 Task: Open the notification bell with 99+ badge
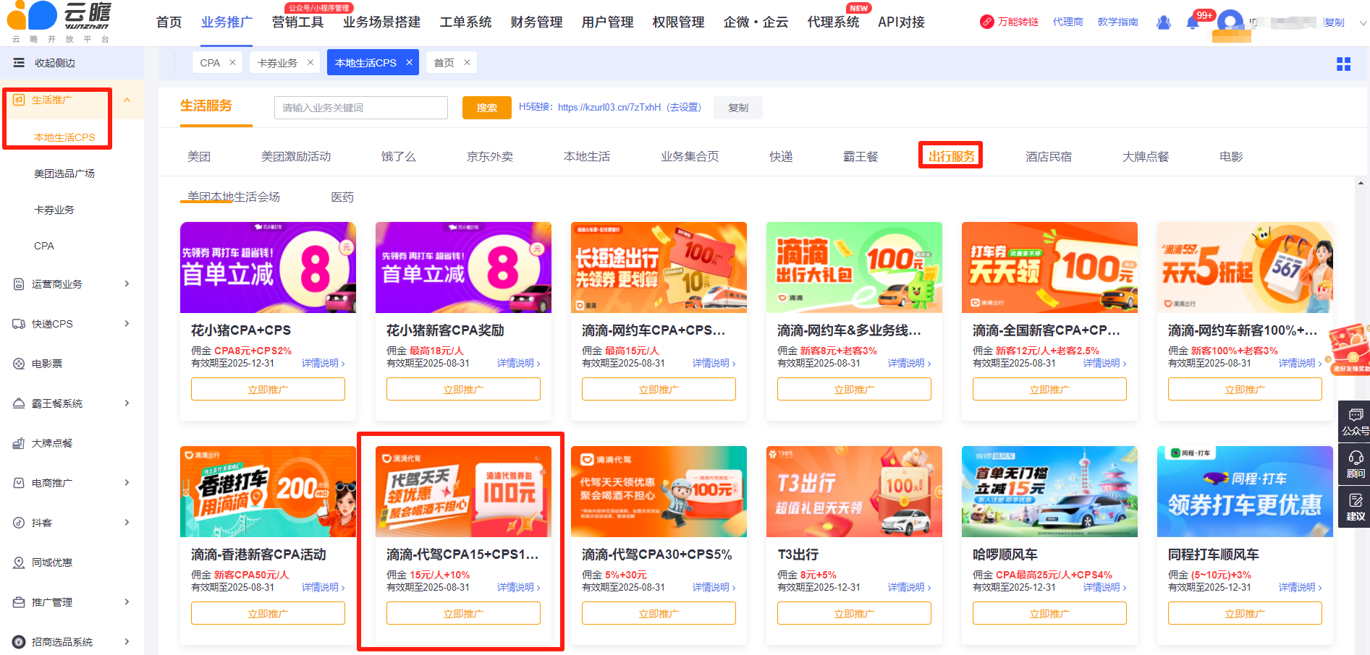click(x=1193, y=22)
